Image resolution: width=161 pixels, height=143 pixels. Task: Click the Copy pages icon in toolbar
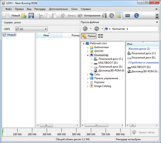47,15
